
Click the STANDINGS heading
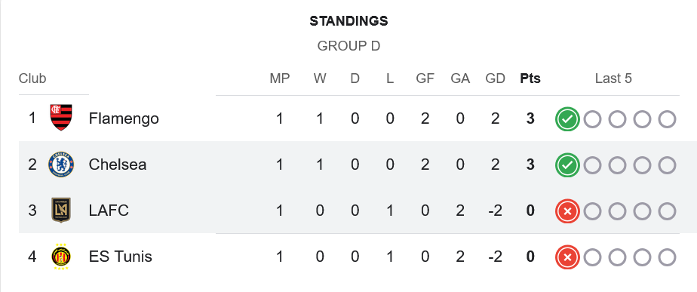tap(348, 21)
